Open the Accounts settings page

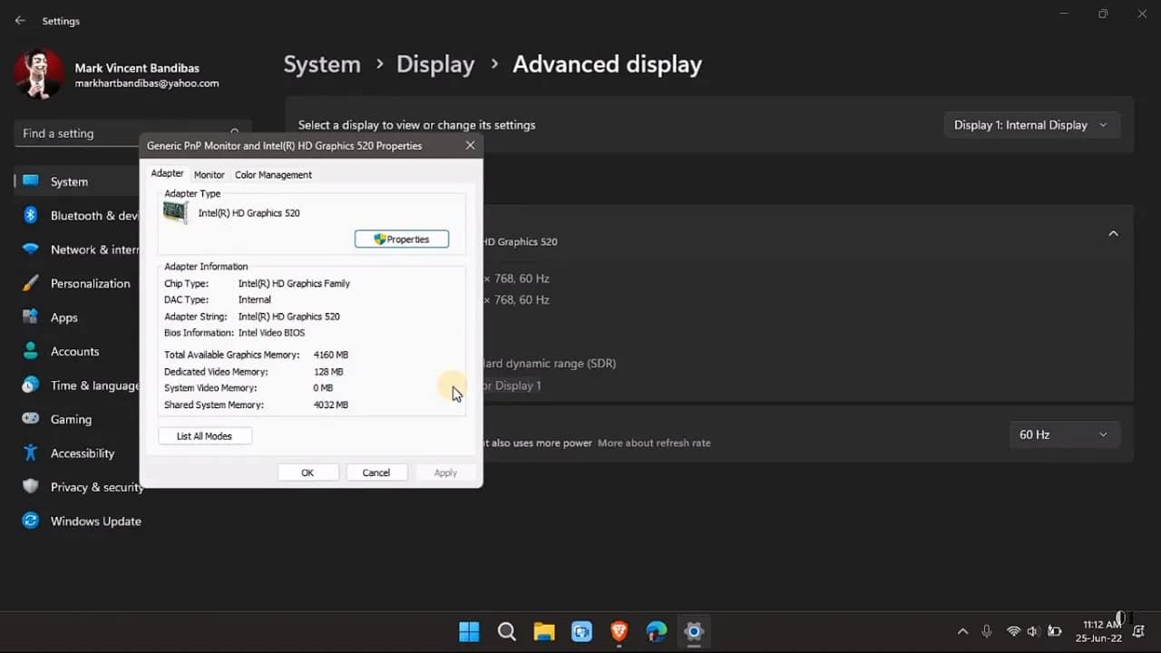pyautogui.click(x=74, y=351)
